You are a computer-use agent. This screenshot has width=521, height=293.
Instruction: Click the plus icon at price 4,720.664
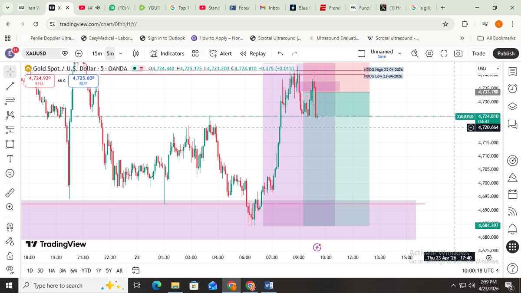[x=471, y=128]
